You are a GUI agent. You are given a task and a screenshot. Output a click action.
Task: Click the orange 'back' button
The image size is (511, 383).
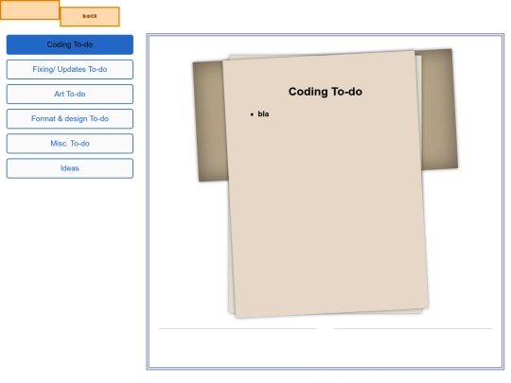[90, 16]
